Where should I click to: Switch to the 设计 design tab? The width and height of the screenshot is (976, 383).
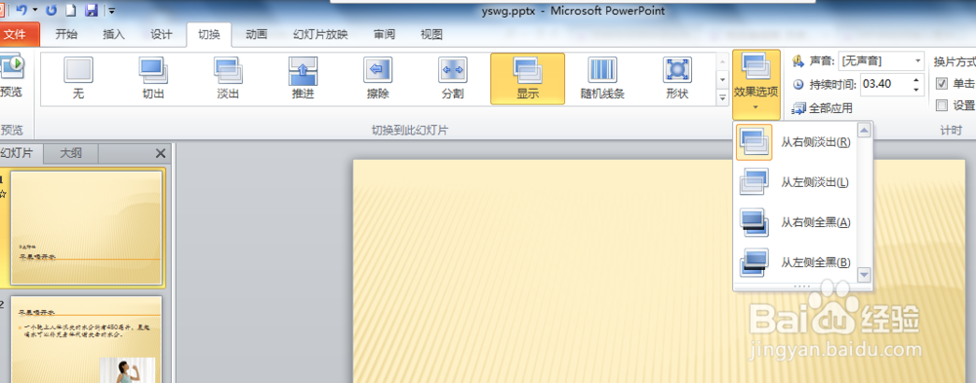pos(161,35)
